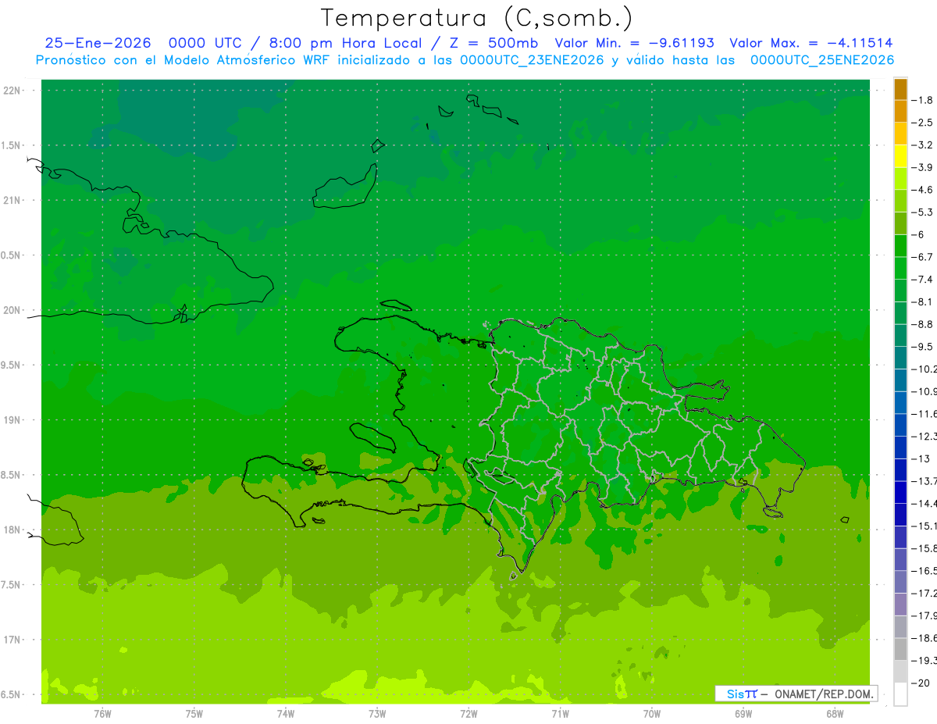This screenshot has height=724, width=937.
Task: Click the '-20' color scale label
Action: point(920,683)
